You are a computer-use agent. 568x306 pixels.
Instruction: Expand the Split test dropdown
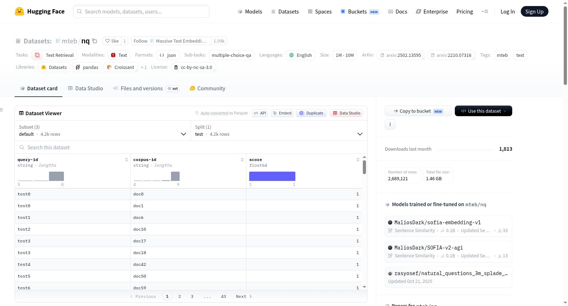pyautogui.click(x=279, y=130)
